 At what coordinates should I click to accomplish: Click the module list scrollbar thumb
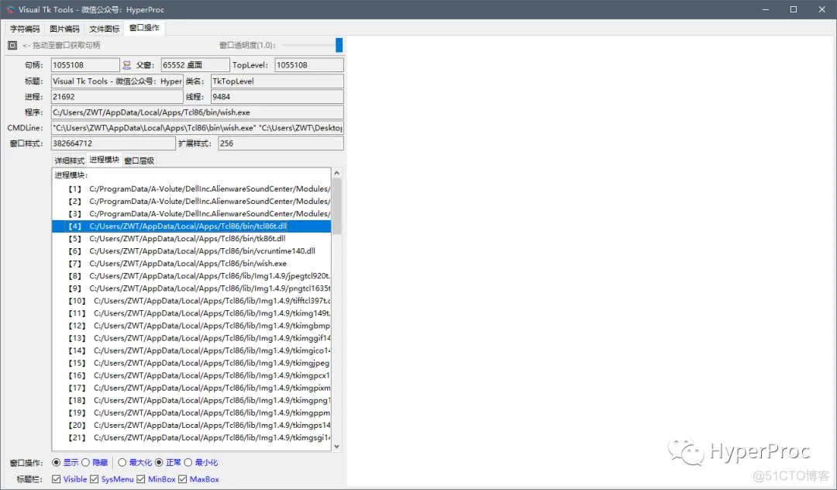[x=336, y=206]
